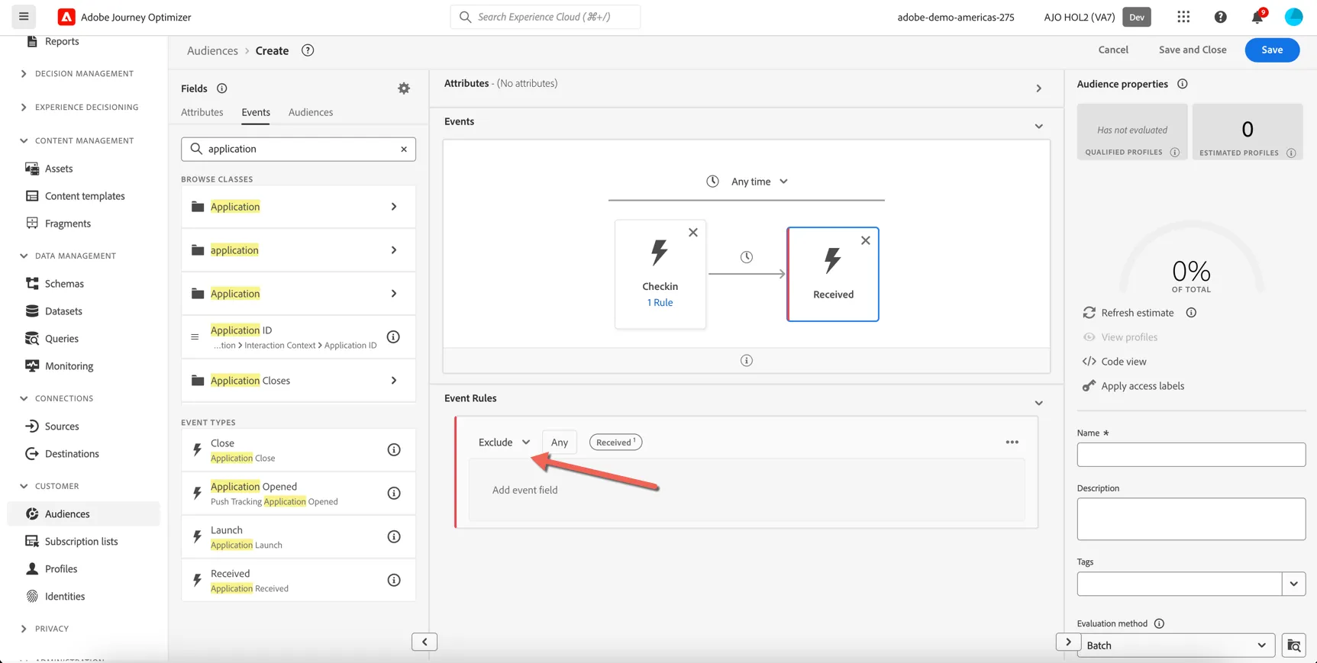Switch to the Events tab
The height and width of the screenshot is (663, 1317).
click(x=256, y=112)
